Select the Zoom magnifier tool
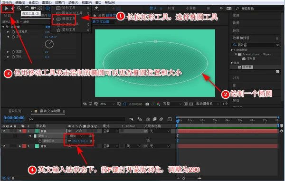285x181 pixels. 19,8
